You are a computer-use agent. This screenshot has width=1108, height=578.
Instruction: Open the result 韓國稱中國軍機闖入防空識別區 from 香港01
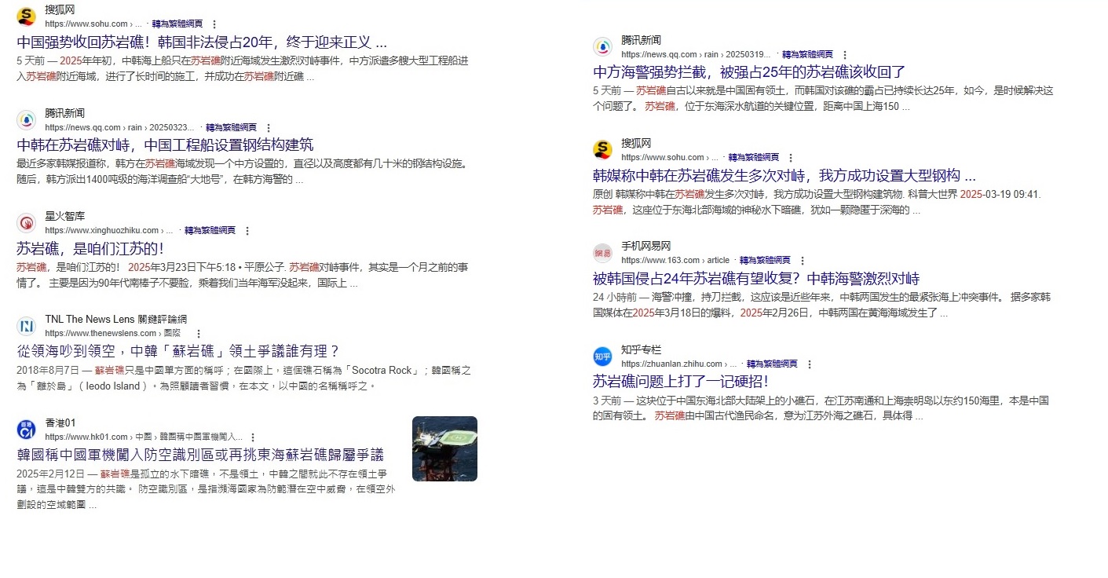click(200, 455)
